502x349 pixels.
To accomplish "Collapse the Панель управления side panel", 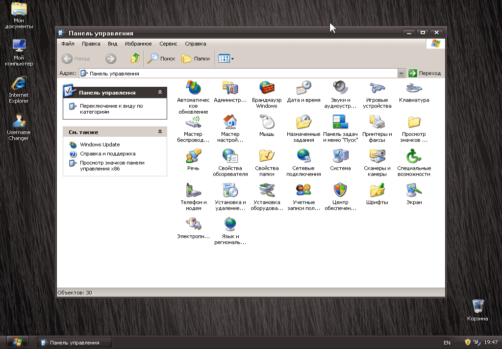I will pyautogui.click(x=160, y=92).
